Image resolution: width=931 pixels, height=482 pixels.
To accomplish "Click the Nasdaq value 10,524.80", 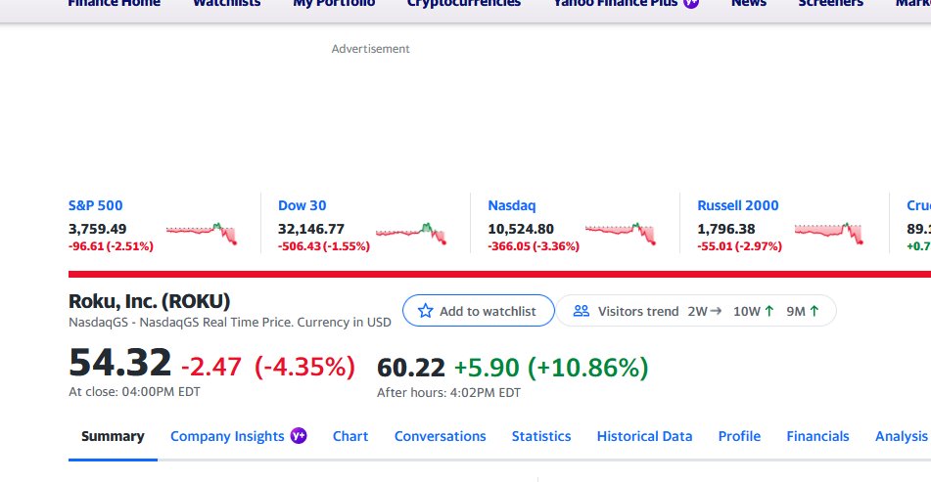I will pyautogui.click(x=521, y=229).
